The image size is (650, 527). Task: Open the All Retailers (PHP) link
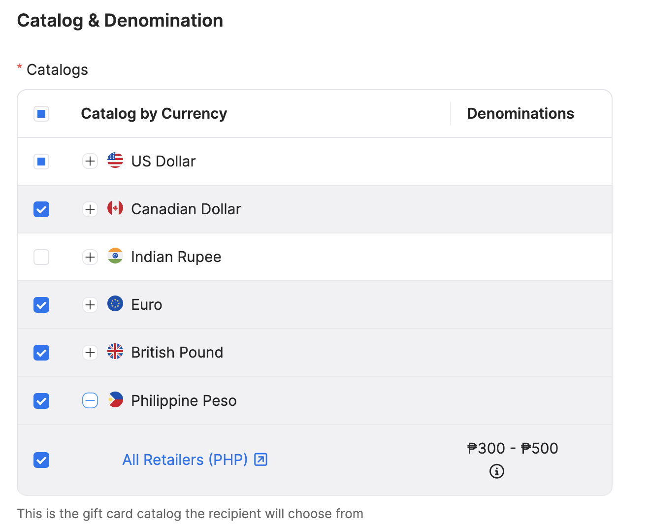pos(185,459)
